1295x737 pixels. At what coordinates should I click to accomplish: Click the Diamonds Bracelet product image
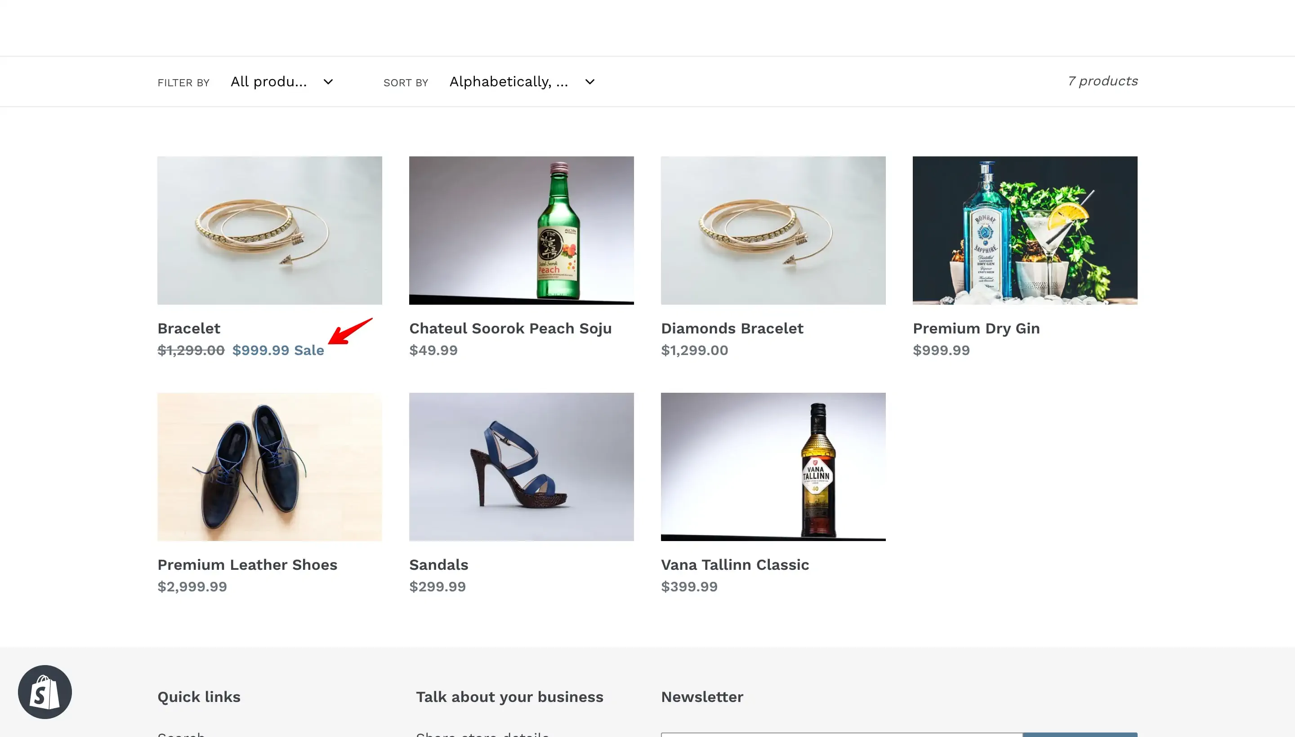pyautogui.click(x=773, y=230)
